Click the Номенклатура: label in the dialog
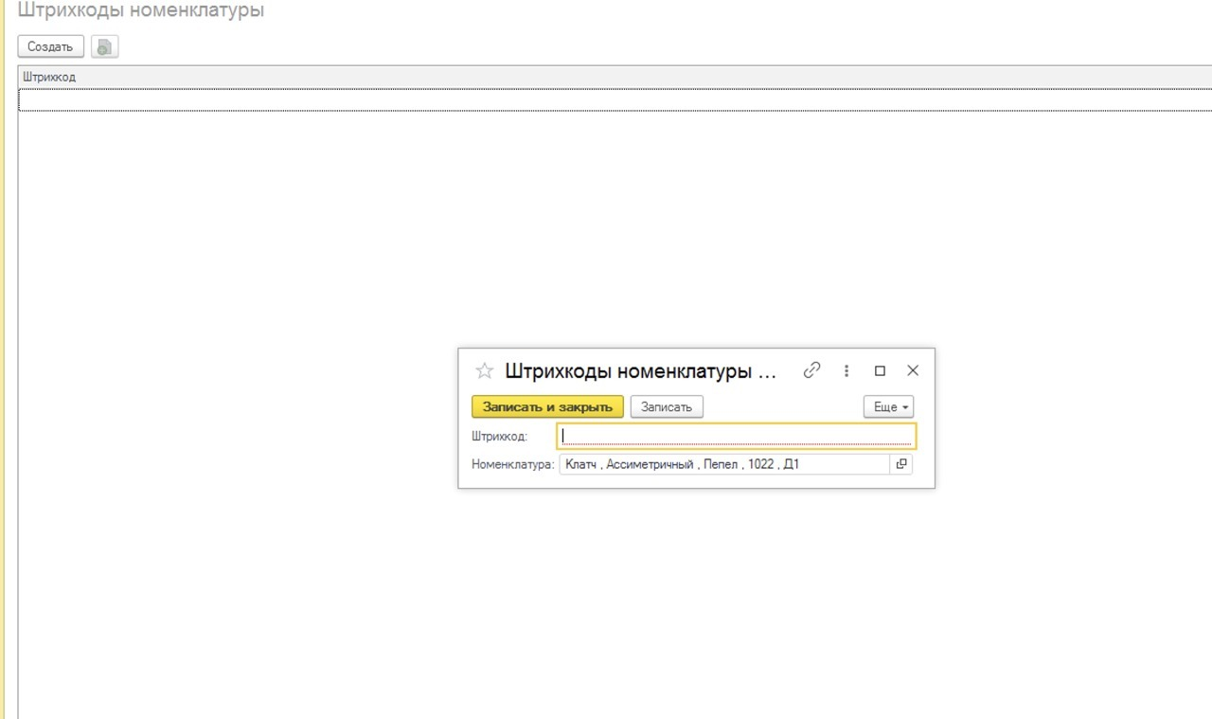 [x=512, y=465]
